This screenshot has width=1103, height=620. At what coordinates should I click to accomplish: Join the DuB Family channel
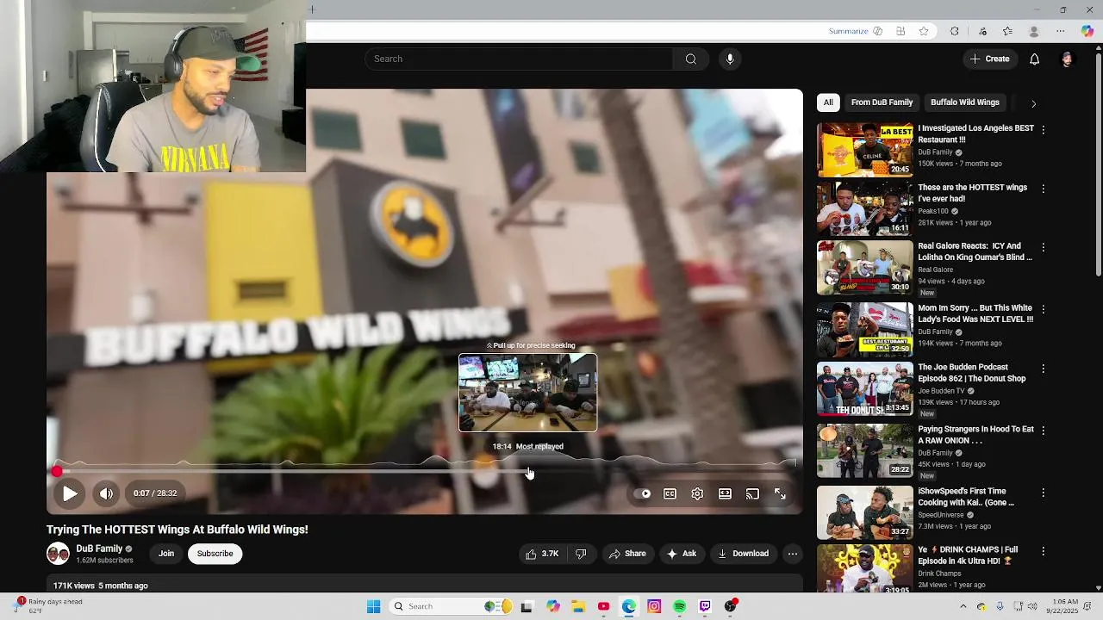(x=166, y=554)
